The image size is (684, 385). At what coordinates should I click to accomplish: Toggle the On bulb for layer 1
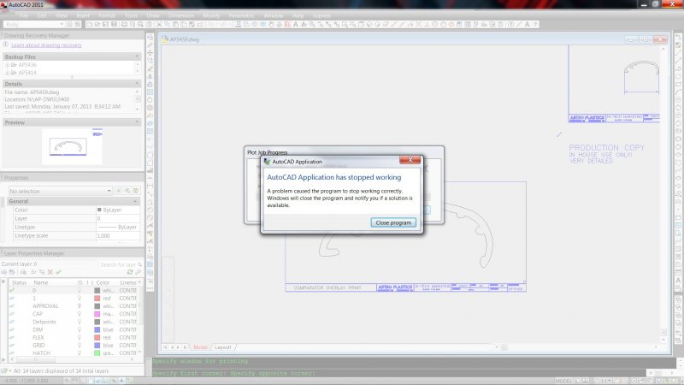pos(80,299)
